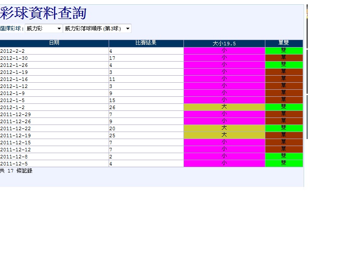352x264 pixels.
Task: Click the brown 單 cell for 2012-1-30
Action: tap(284, 58)
